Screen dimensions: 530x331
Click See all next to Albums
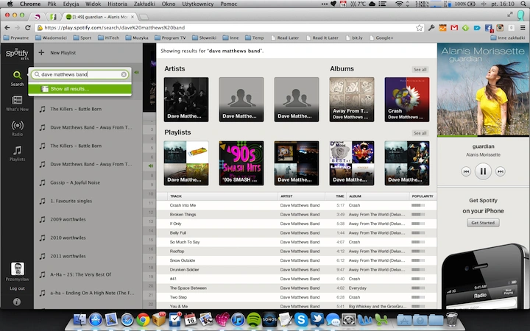[420, 69]
